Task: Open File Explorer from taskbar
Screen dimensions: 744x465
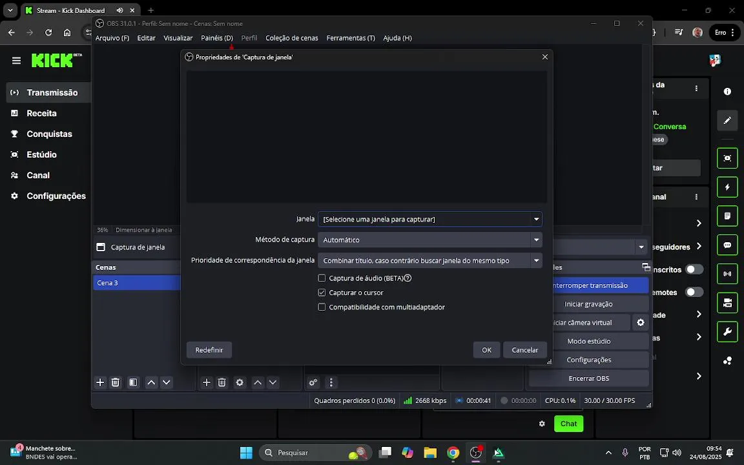Action: [430, 453]
